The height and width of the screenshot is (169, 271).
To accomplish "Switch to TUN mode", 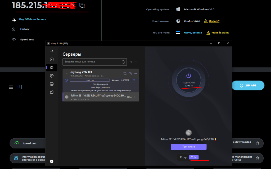I will [194, 157].
